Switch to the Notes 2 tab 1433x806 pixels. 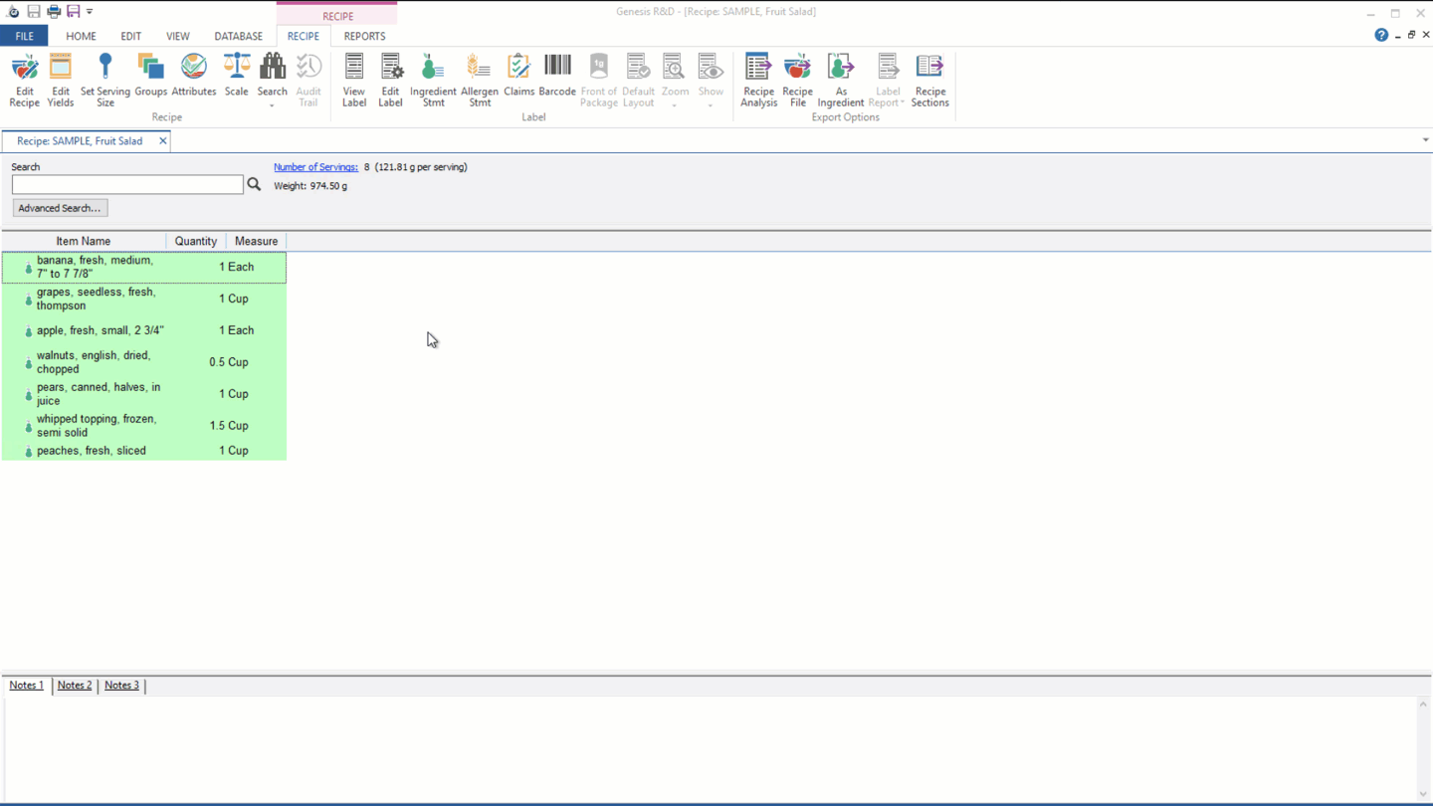tap(75, 686)
